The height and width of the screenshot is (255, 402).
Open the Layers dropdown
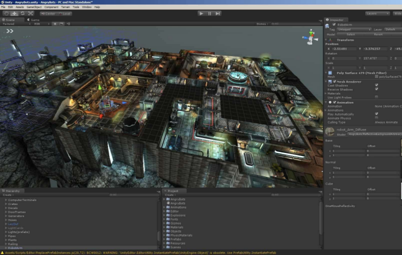click(377, 13)
